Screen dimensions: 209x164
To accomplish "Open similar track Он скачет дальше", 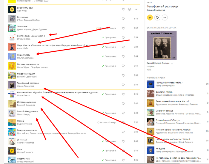I will [x=164, y=111].
